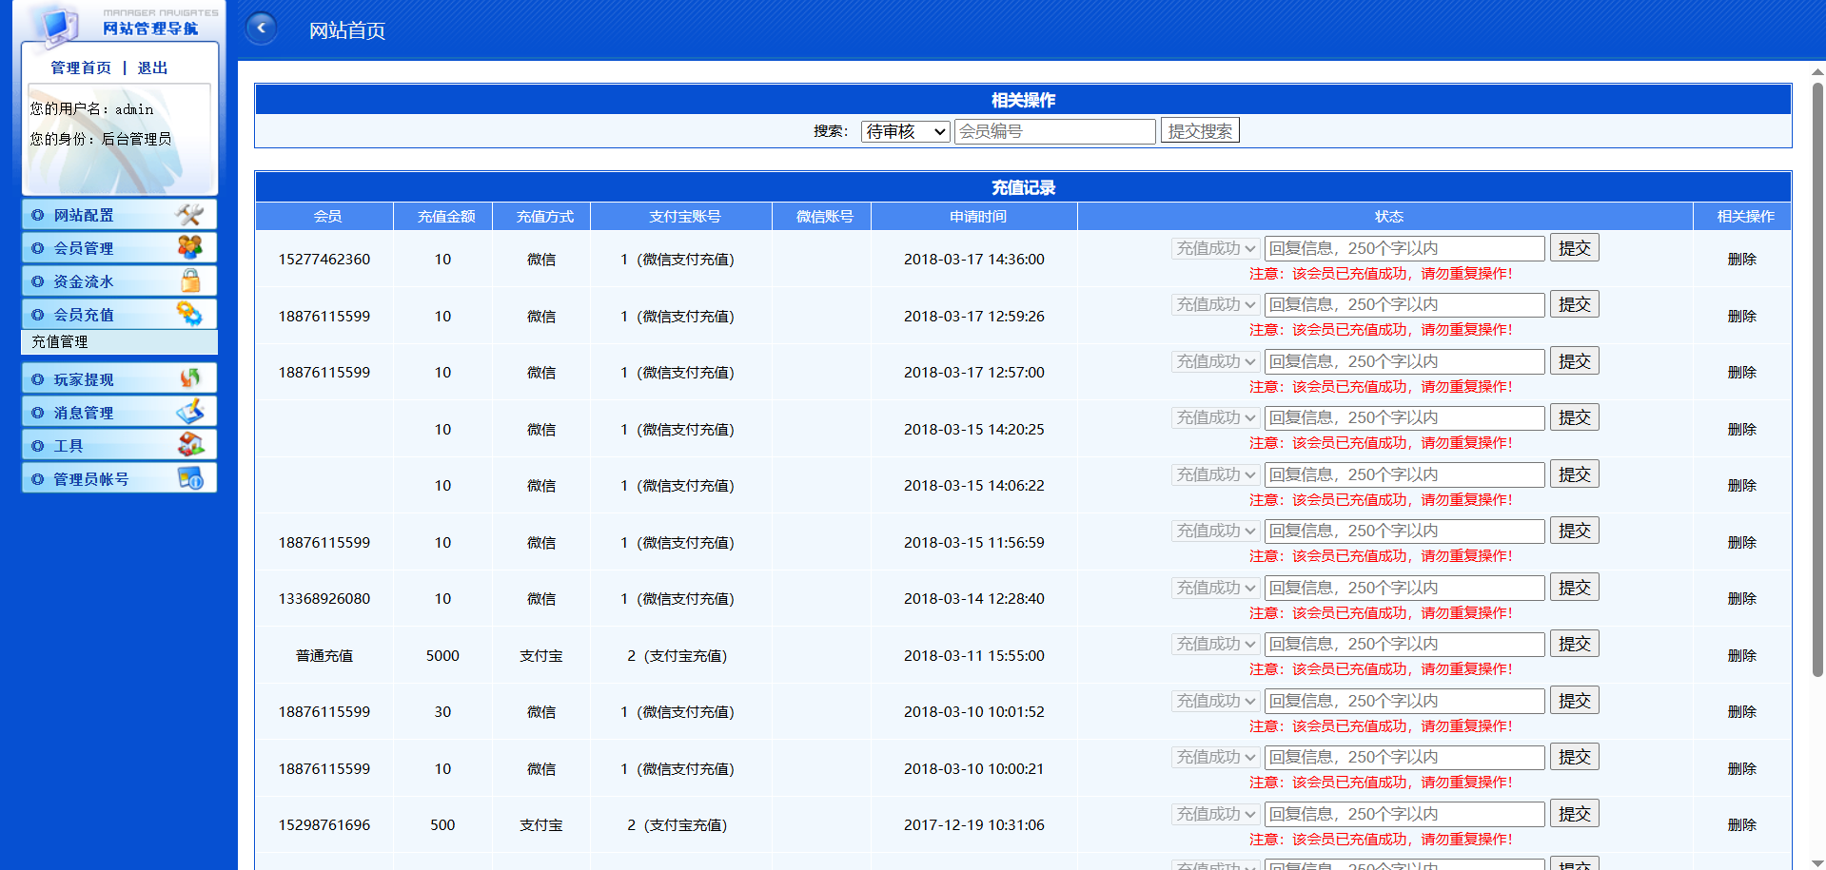Click the scrollbar down arrow
The width and height of the screenshot is (1826, 870).
1817,862
